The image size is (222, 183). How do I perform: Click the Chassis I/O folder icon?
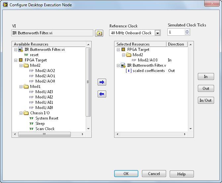26,113
